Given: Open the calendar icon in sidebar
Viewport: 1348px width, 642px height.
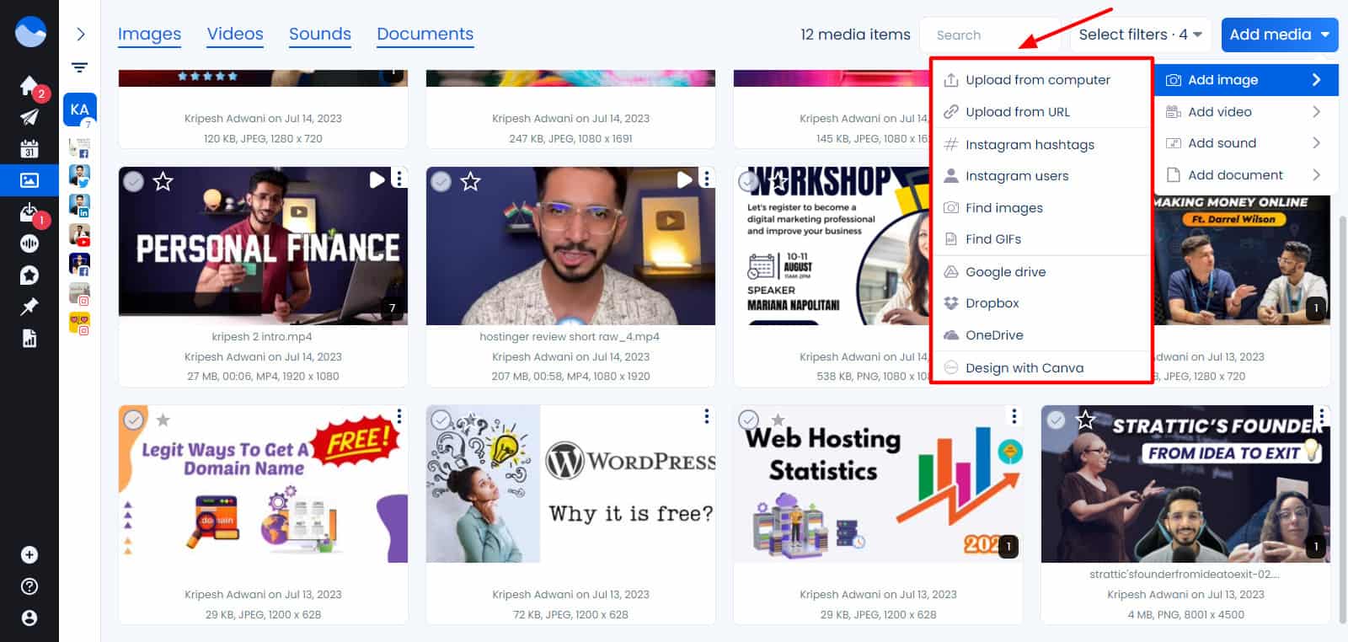Looking at the screenshot, I should (29, 148).
